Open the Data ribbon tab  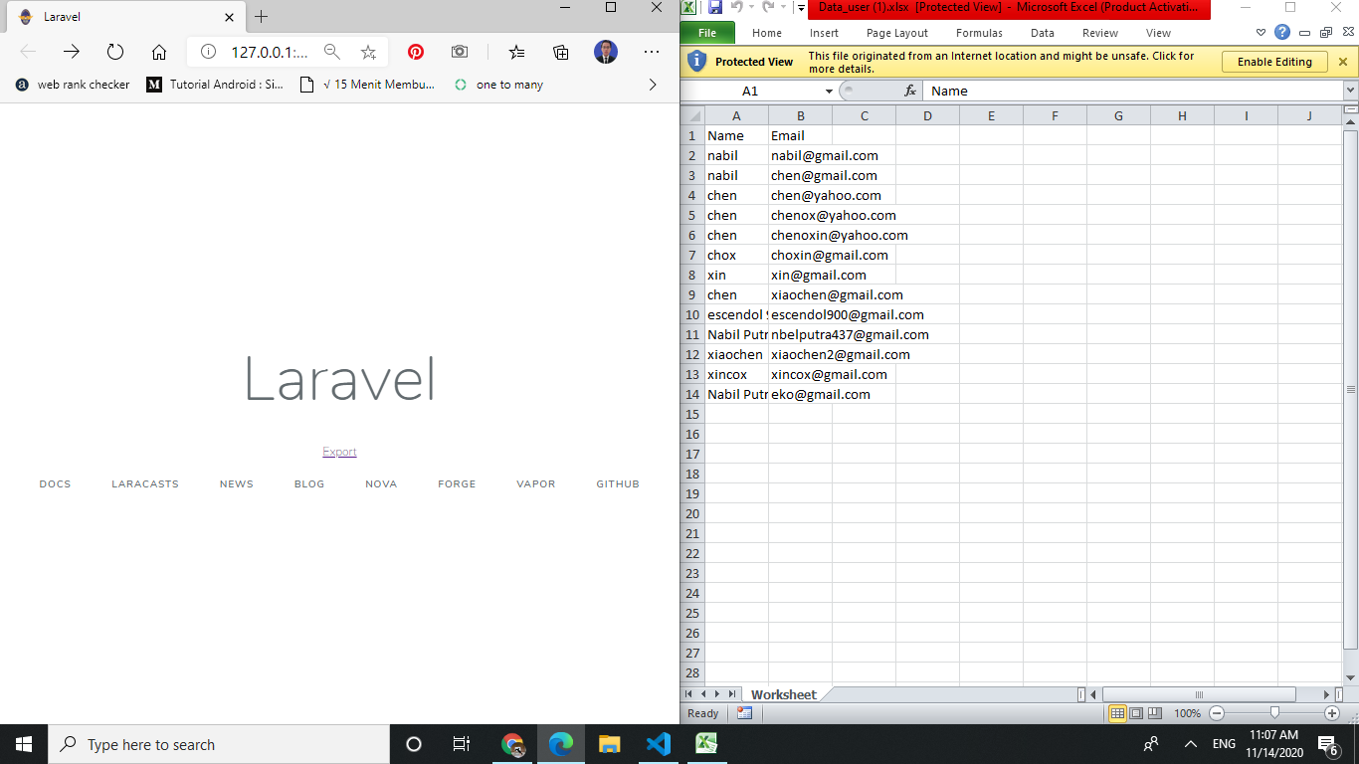[1042, 33]
